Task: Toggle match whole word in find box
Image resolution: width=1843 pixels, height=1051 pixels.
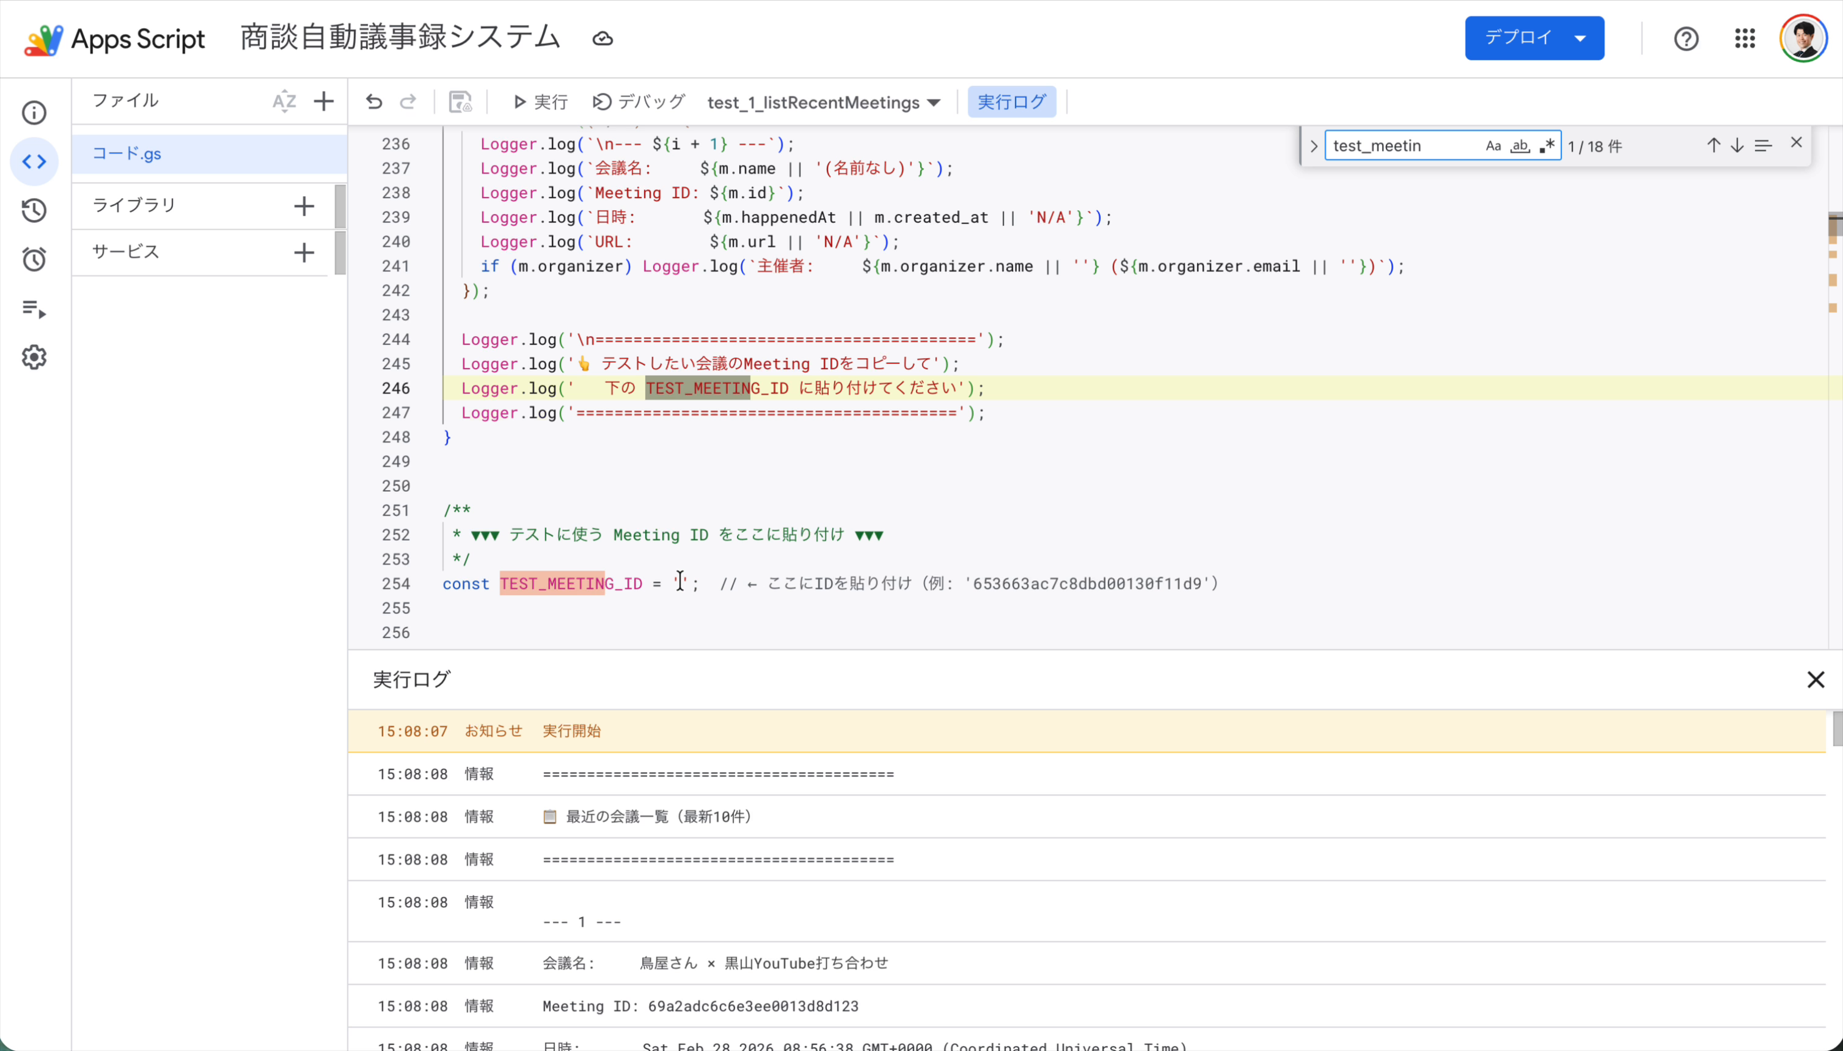Action: [1520, 146]
